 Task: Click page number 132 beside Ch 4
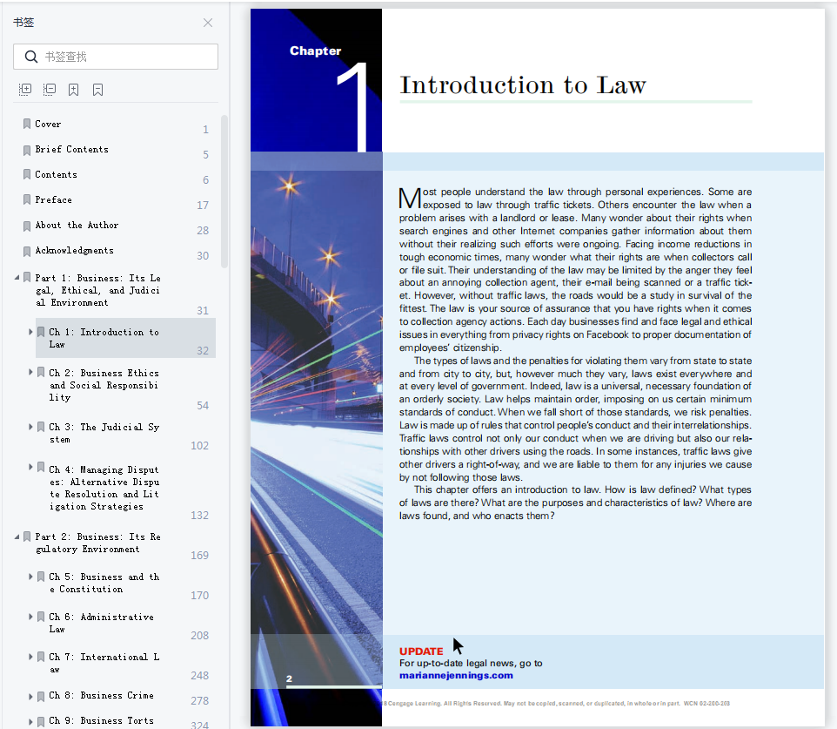point(199,516)
